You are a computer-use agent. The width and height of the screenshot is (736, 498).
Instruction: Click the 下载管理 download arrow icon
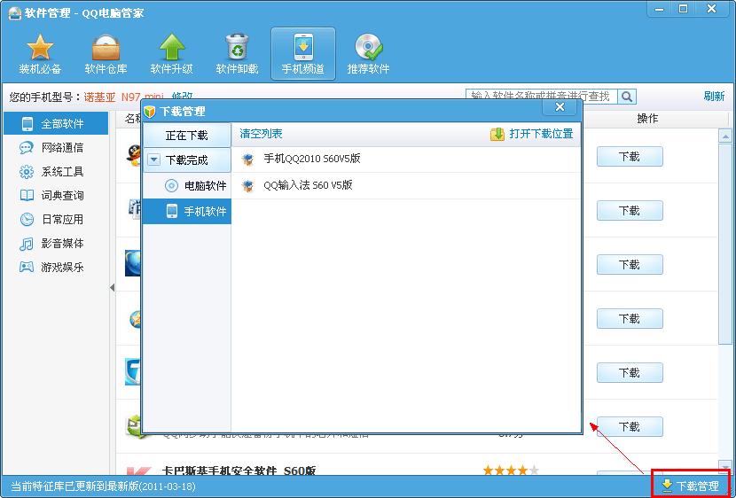pos(667,486)
